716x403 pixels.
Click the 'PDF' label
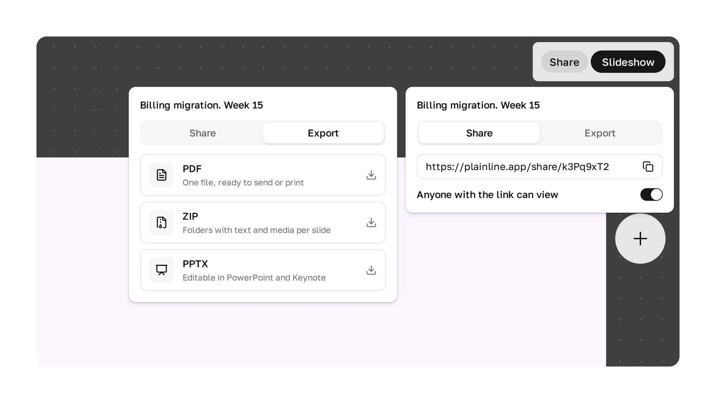(x=192, y=169)
